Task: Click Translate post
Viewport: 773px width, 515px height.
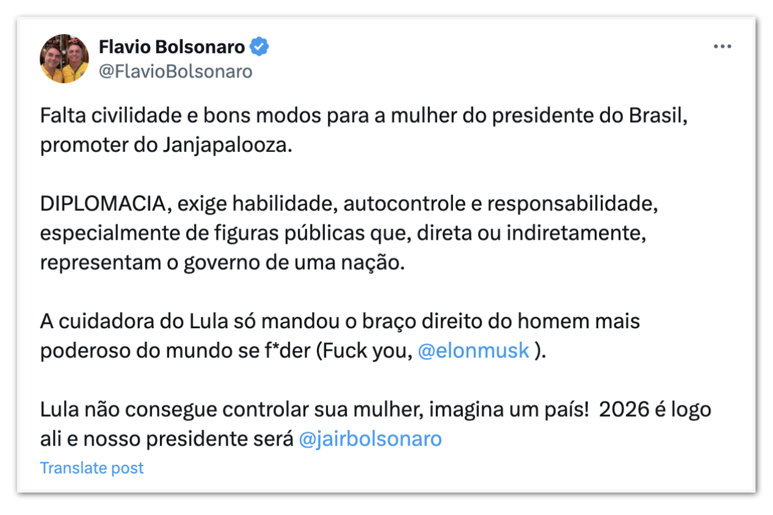Action: (x=92, y=468)
